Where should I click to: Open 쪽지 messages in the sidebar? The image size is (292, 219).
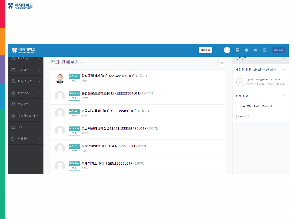tap(21, 127)
